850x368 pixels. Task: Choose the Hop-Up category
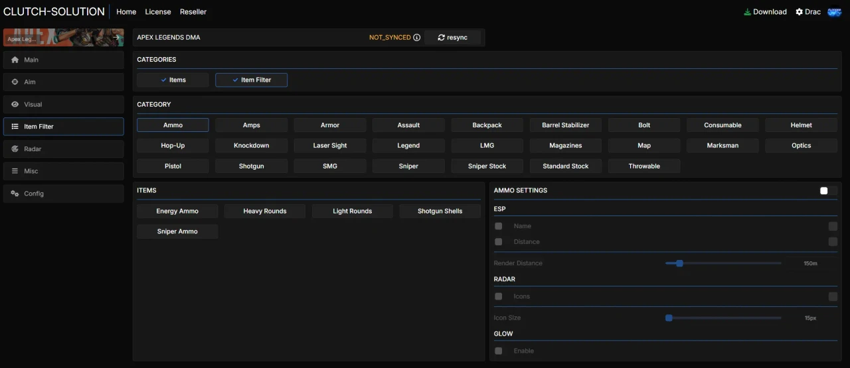click(x=173, y=146)
